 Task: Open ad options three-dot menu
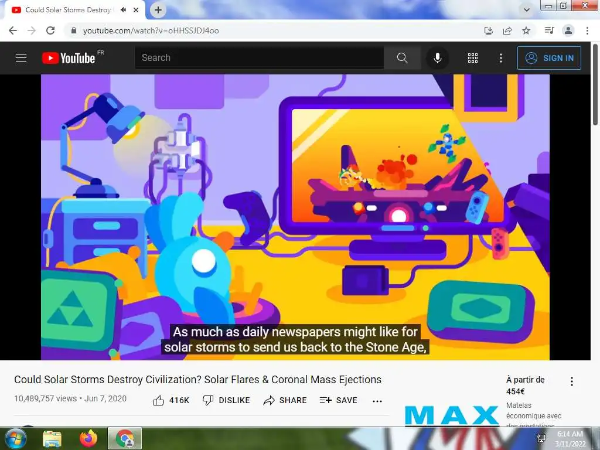[572, 381]
